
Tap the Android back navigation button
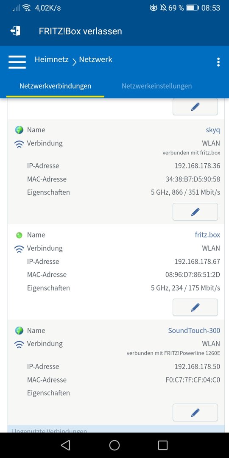click(x=66, y=445)
